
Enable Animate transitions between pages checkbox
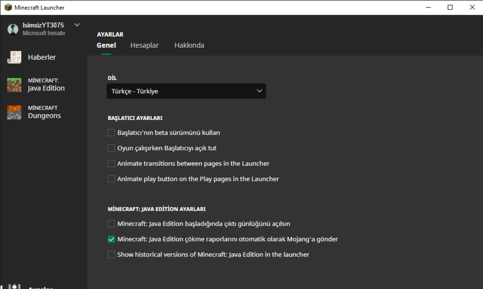coord(111,163)
